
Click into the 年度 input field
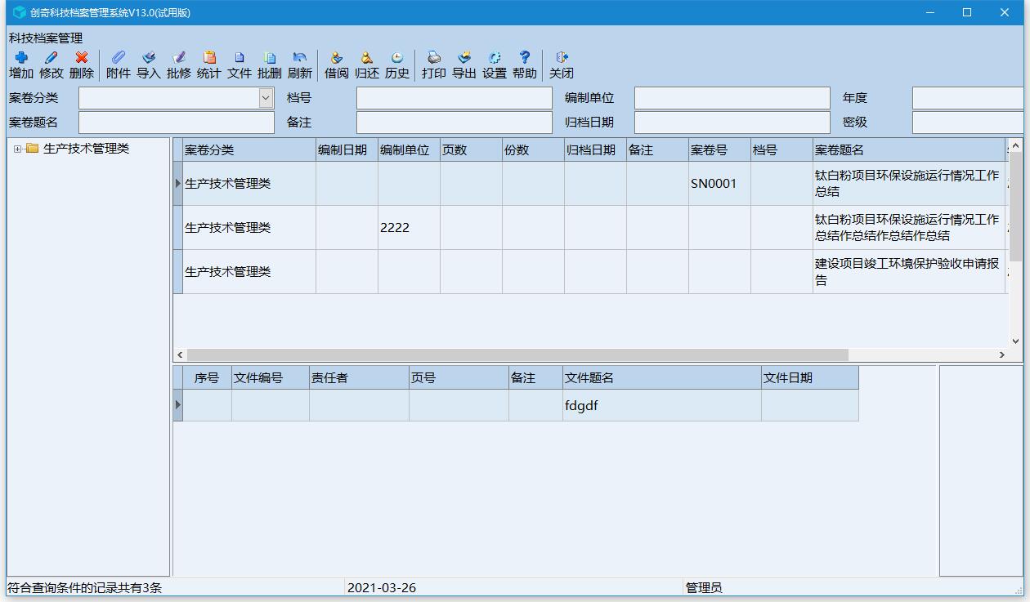(x=968, y=98)
